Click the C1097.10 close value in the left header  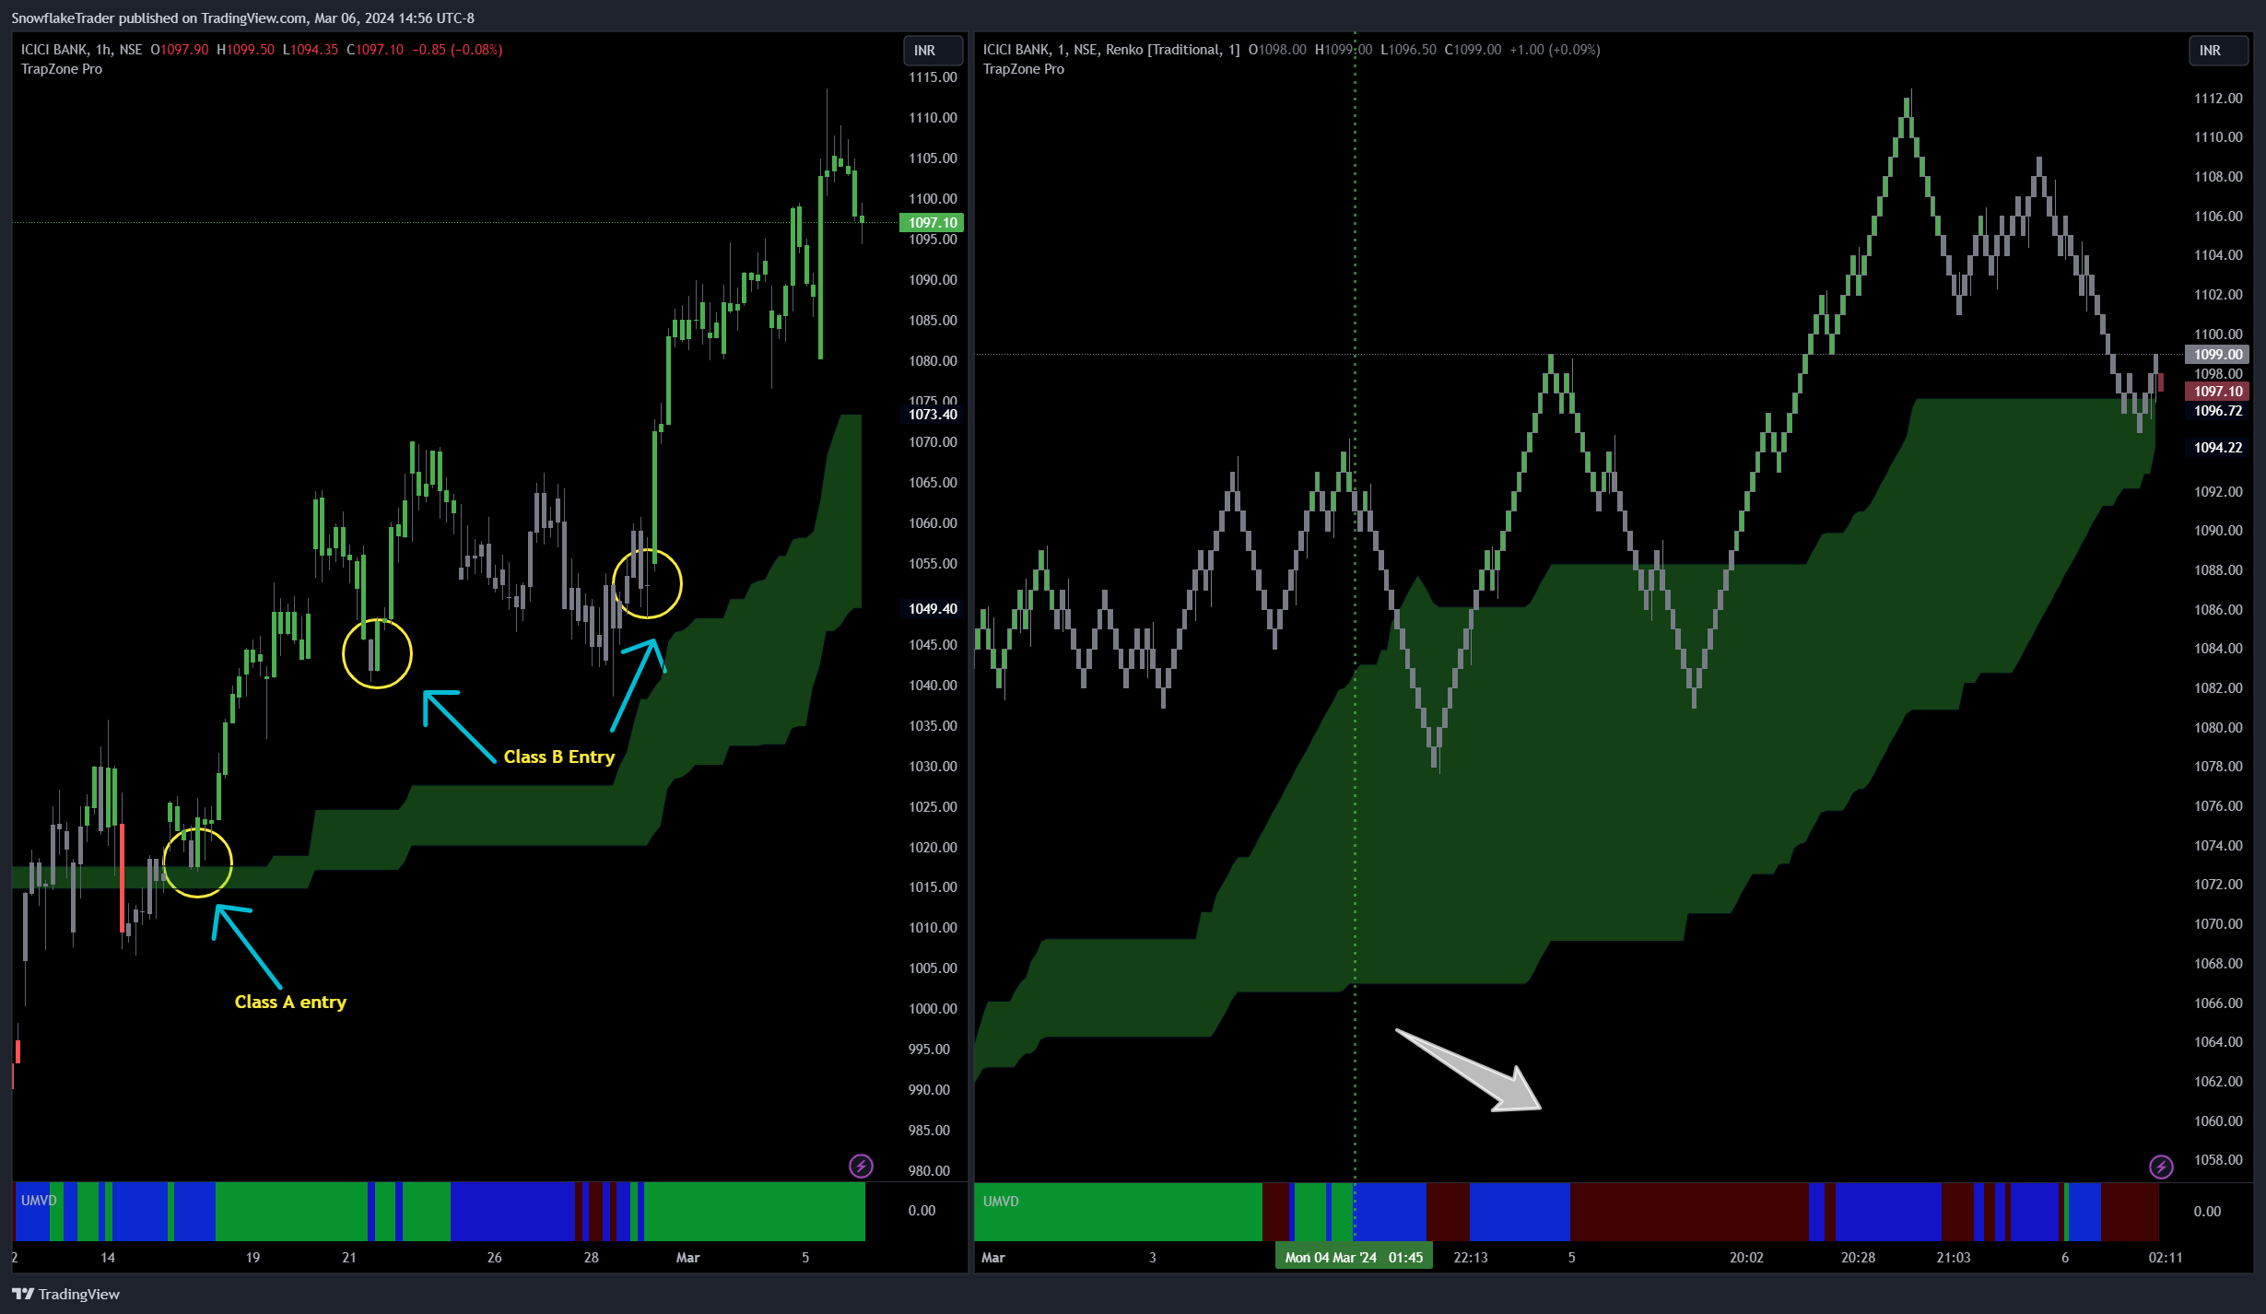pyautogui.click(x=375, y=50)
